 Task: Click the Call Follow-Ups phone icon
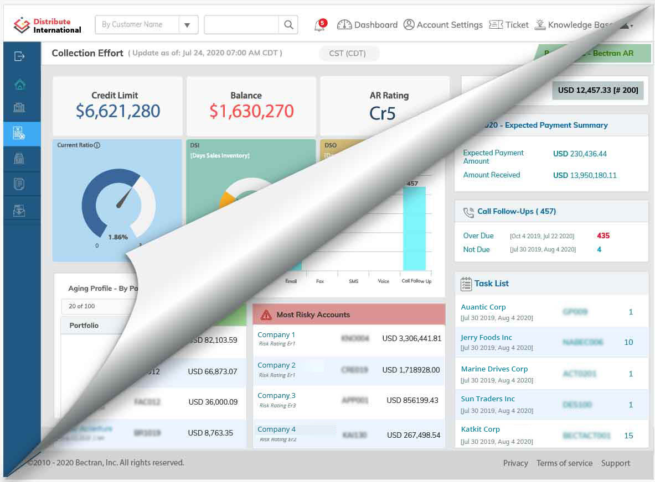(469, 212)
